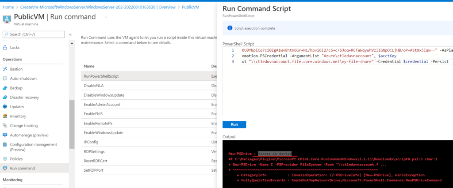Click the Bastion icon
This screenshot has height=188, width=453.
click(x=5, y=69)
